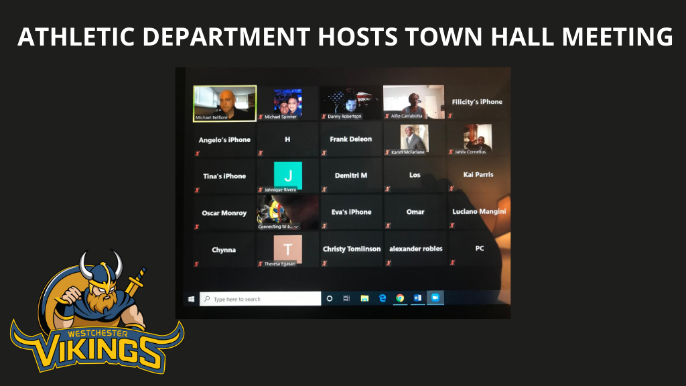Image resolution: width=686 pixels, height=386 pixels.
Task: Select Alfio Carrabotta's video thumbnail
Action: 414,101
